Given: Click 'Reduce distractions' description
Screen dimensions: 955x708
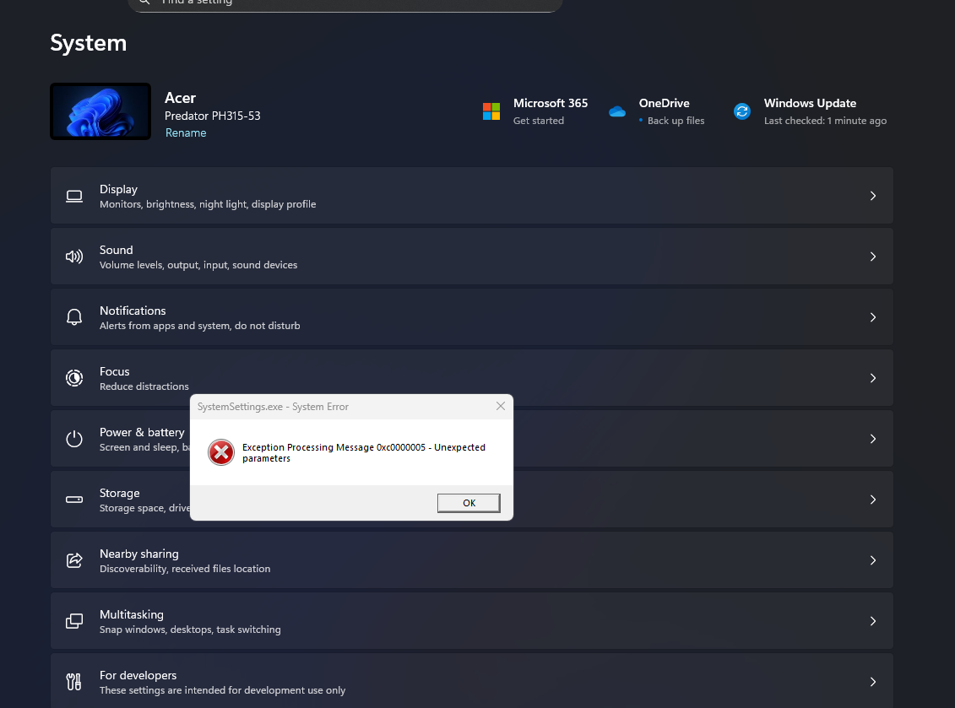Looking at the screenshot, I should coord(144,386).
